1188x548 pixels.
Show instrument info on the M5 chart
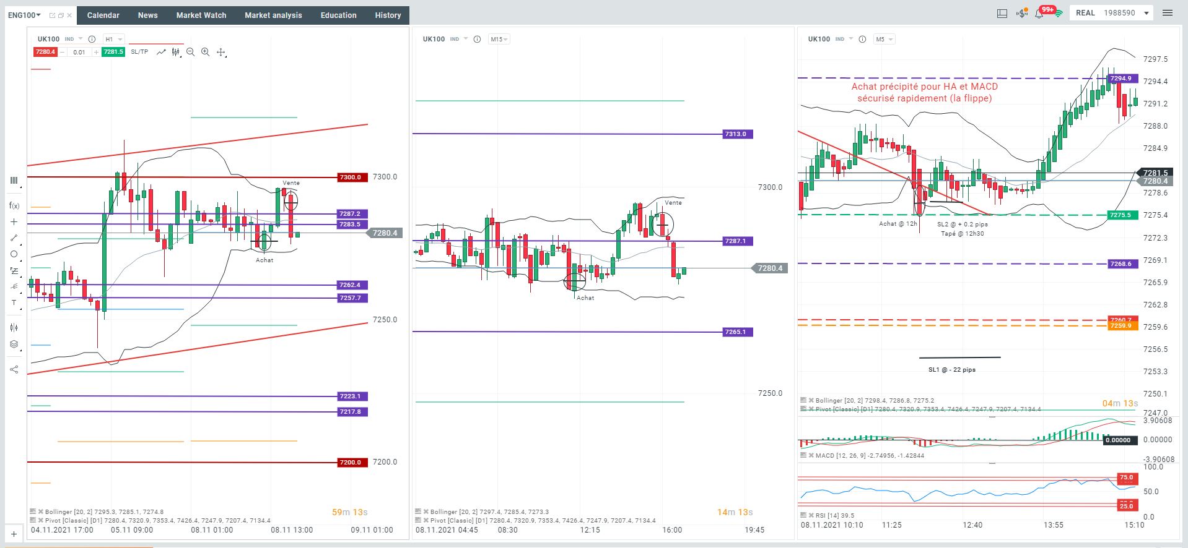tap(862, 39)
